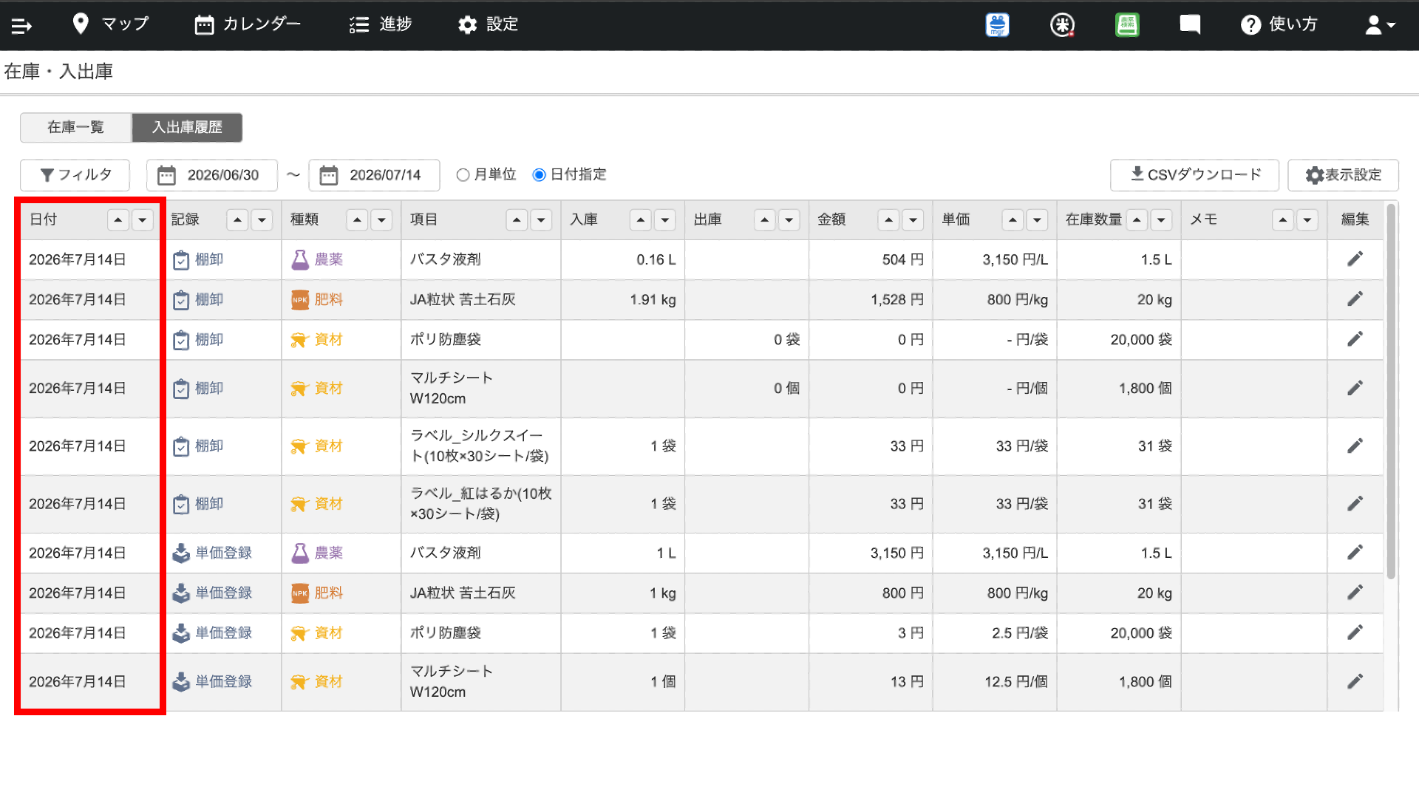Sort 項目 column ascending
1419x798 pixels.
tap(517, 219)
